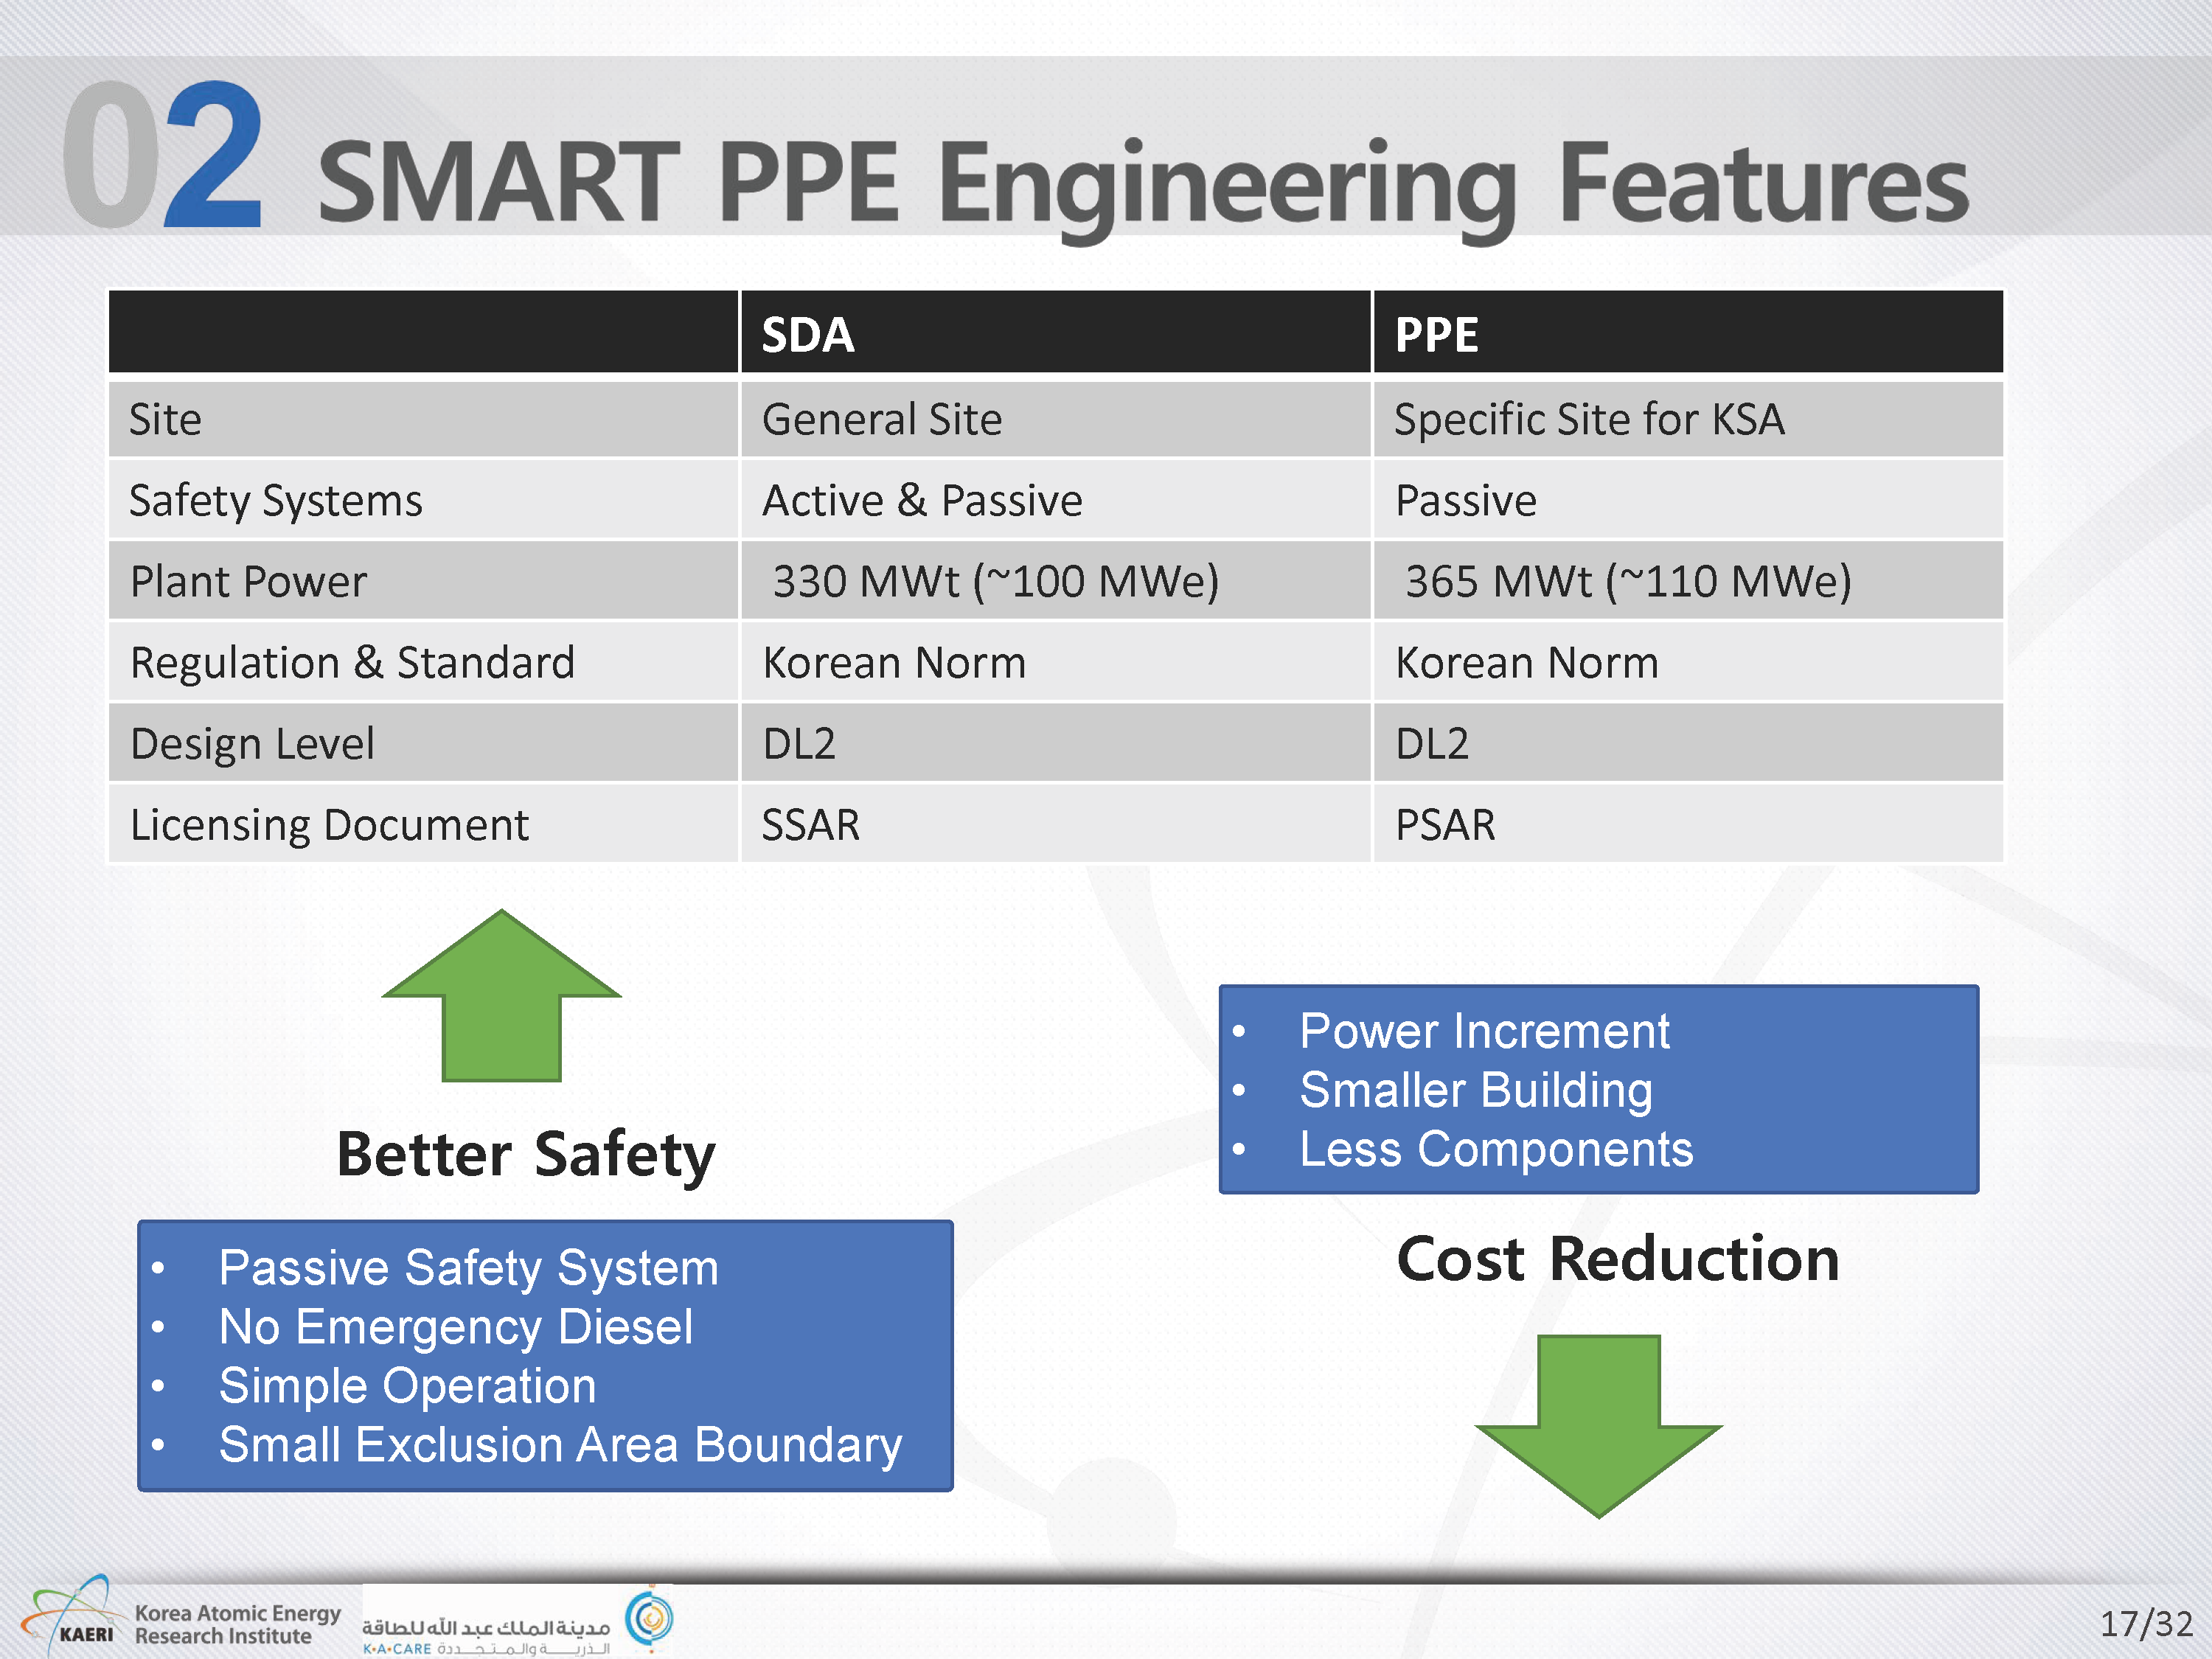
Task: Click the Safety Systems row label
Action: coord(276,500)
